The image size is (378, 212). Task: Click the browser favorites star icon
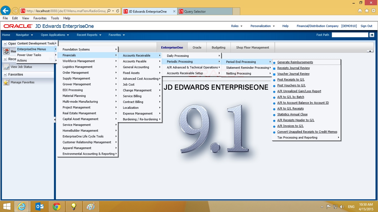click(x=367, y=11)
